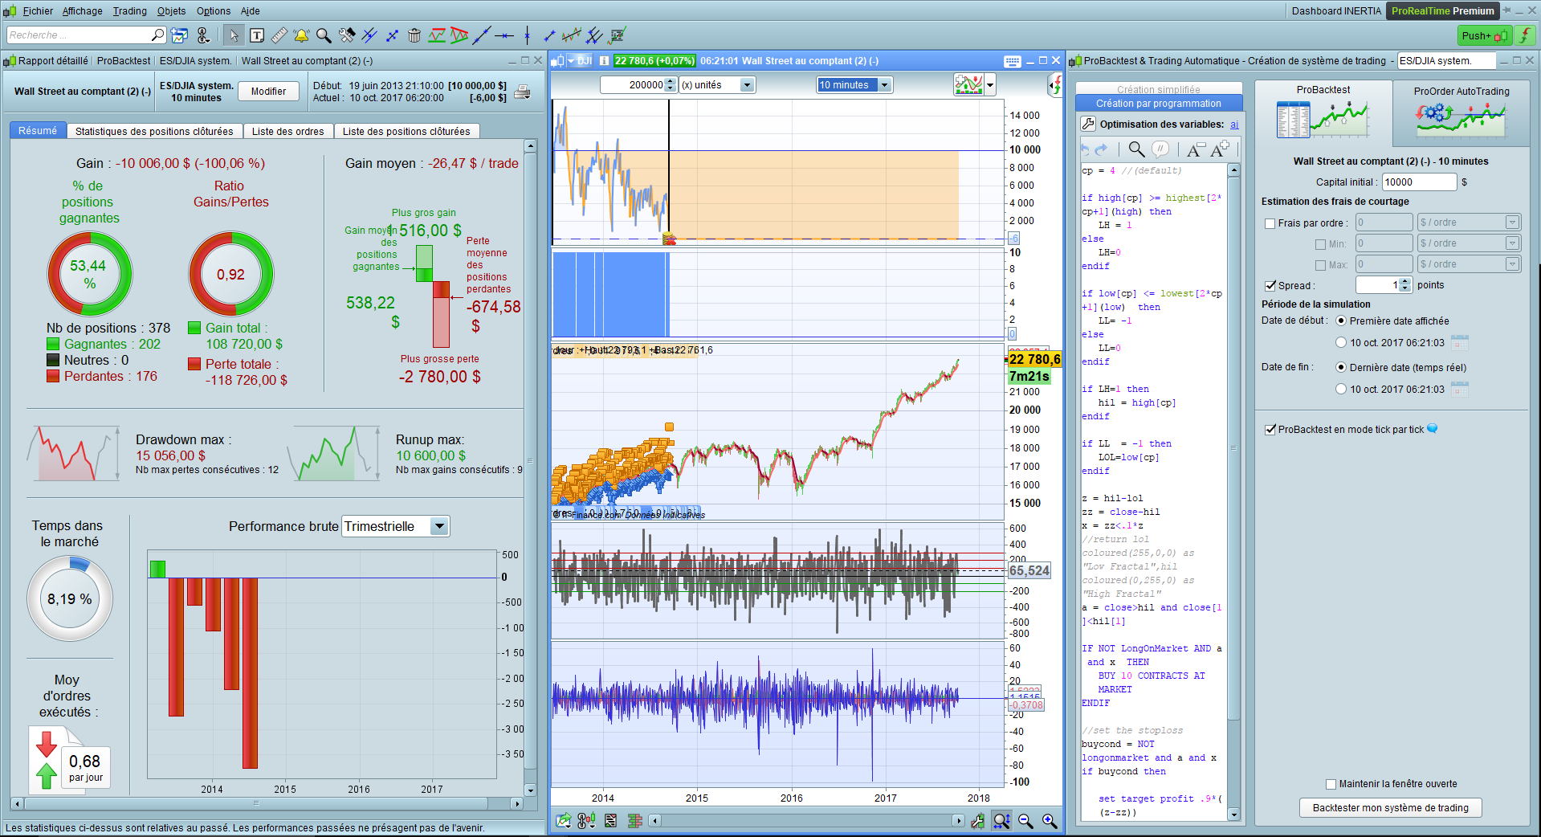The width and height of the screenshot is (1541, 837).
Task: Open the Trading menu
Action: [129, 10]
